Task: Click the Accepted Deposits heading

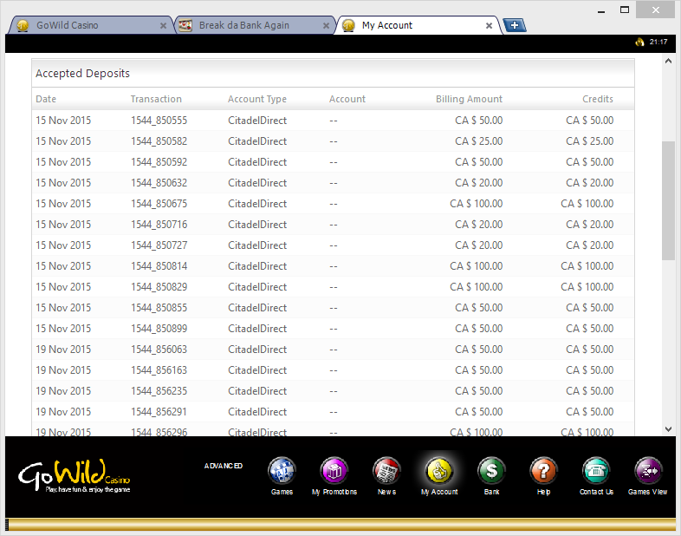Action: (x=82, y=74)
